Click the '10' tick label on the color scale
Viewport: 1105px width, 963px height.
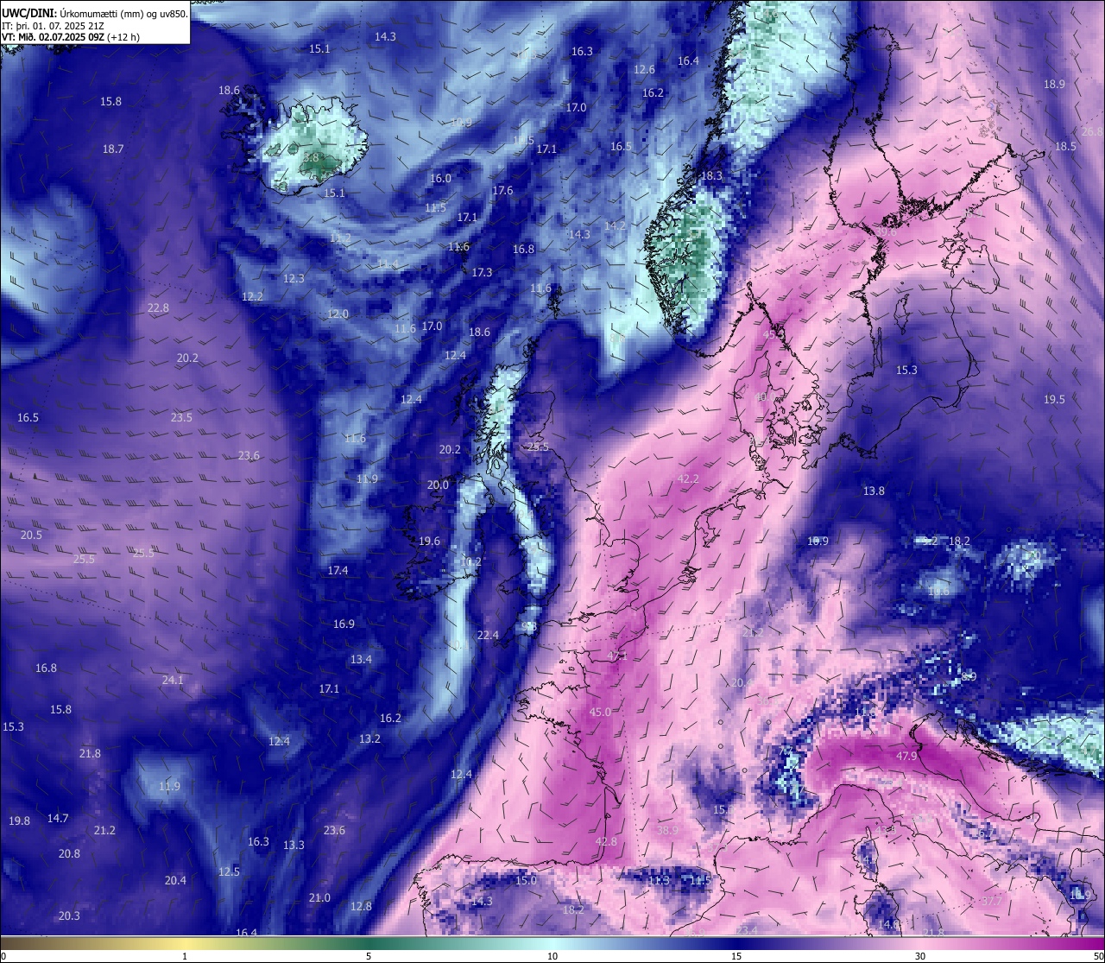[552, 956]
